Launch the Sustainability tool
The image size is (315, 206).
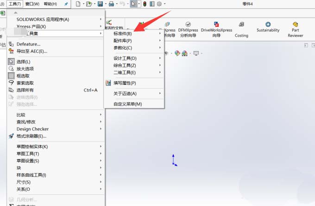(x=268, y=27)
